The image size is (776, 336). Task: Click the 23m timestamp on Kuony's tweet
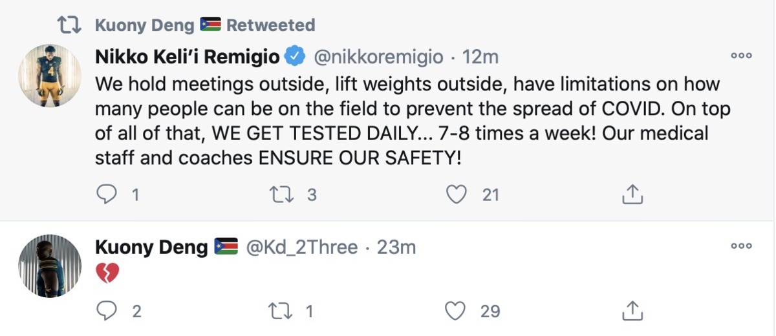tap(396, 247)
